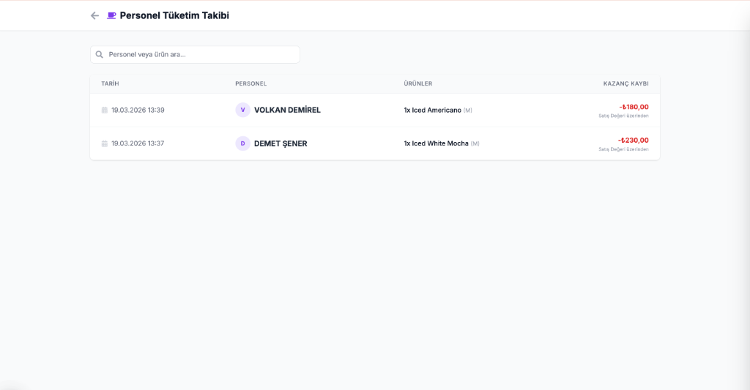Click the magnifier search icon
This screenshot has height=390, width=750.
(x=100, y=54)
